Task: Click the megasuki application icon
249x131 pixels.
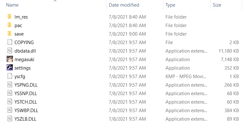Action: tap(9, 59)
